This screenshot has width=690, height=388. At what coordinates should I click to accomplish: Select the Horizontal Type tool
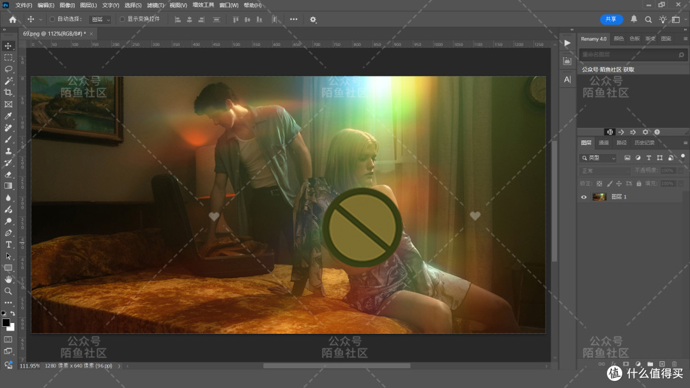[8, 244]
